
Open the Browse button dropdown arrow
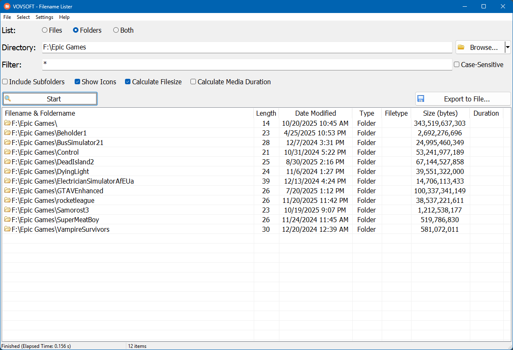coord(508,47)
